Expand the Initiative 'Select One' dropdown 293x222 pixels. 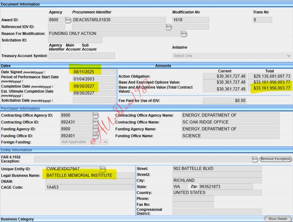[232, 56]
